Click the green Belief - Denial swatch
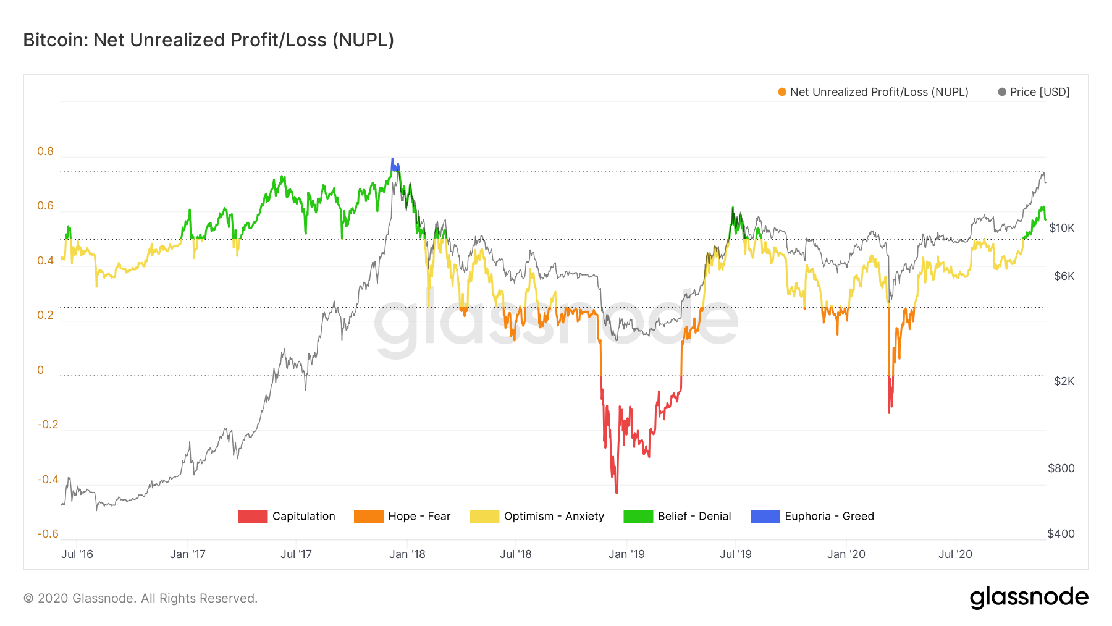1112x626 pixels. [x=638, y=516]
